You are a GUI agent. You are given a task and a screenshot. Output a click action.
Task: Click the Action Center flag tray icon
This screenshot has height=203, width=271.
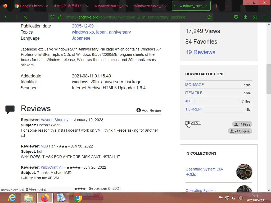(220, 198)
